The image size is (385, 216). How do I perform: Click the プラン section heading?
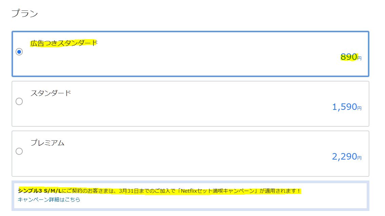[x=25, y=14]
